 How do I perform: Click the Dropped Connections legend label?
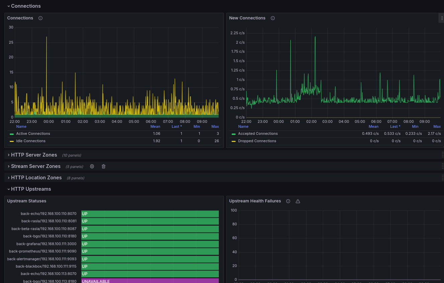[x=257, y=141]
